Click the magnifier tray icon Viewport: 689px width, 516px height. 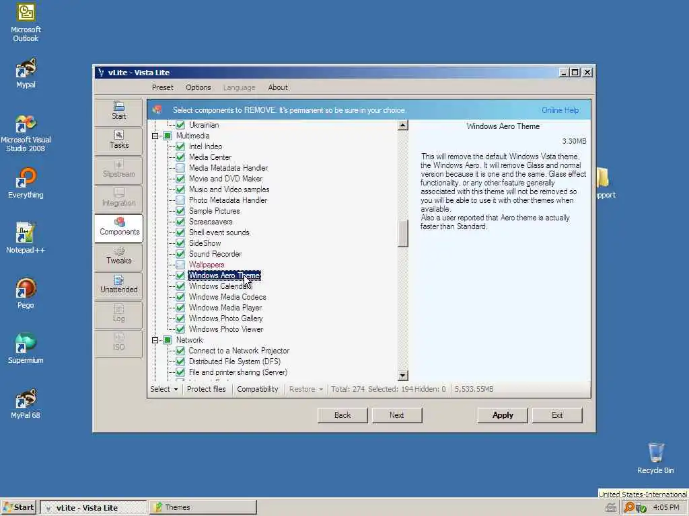pyautogui.click(x=629, y=507)
